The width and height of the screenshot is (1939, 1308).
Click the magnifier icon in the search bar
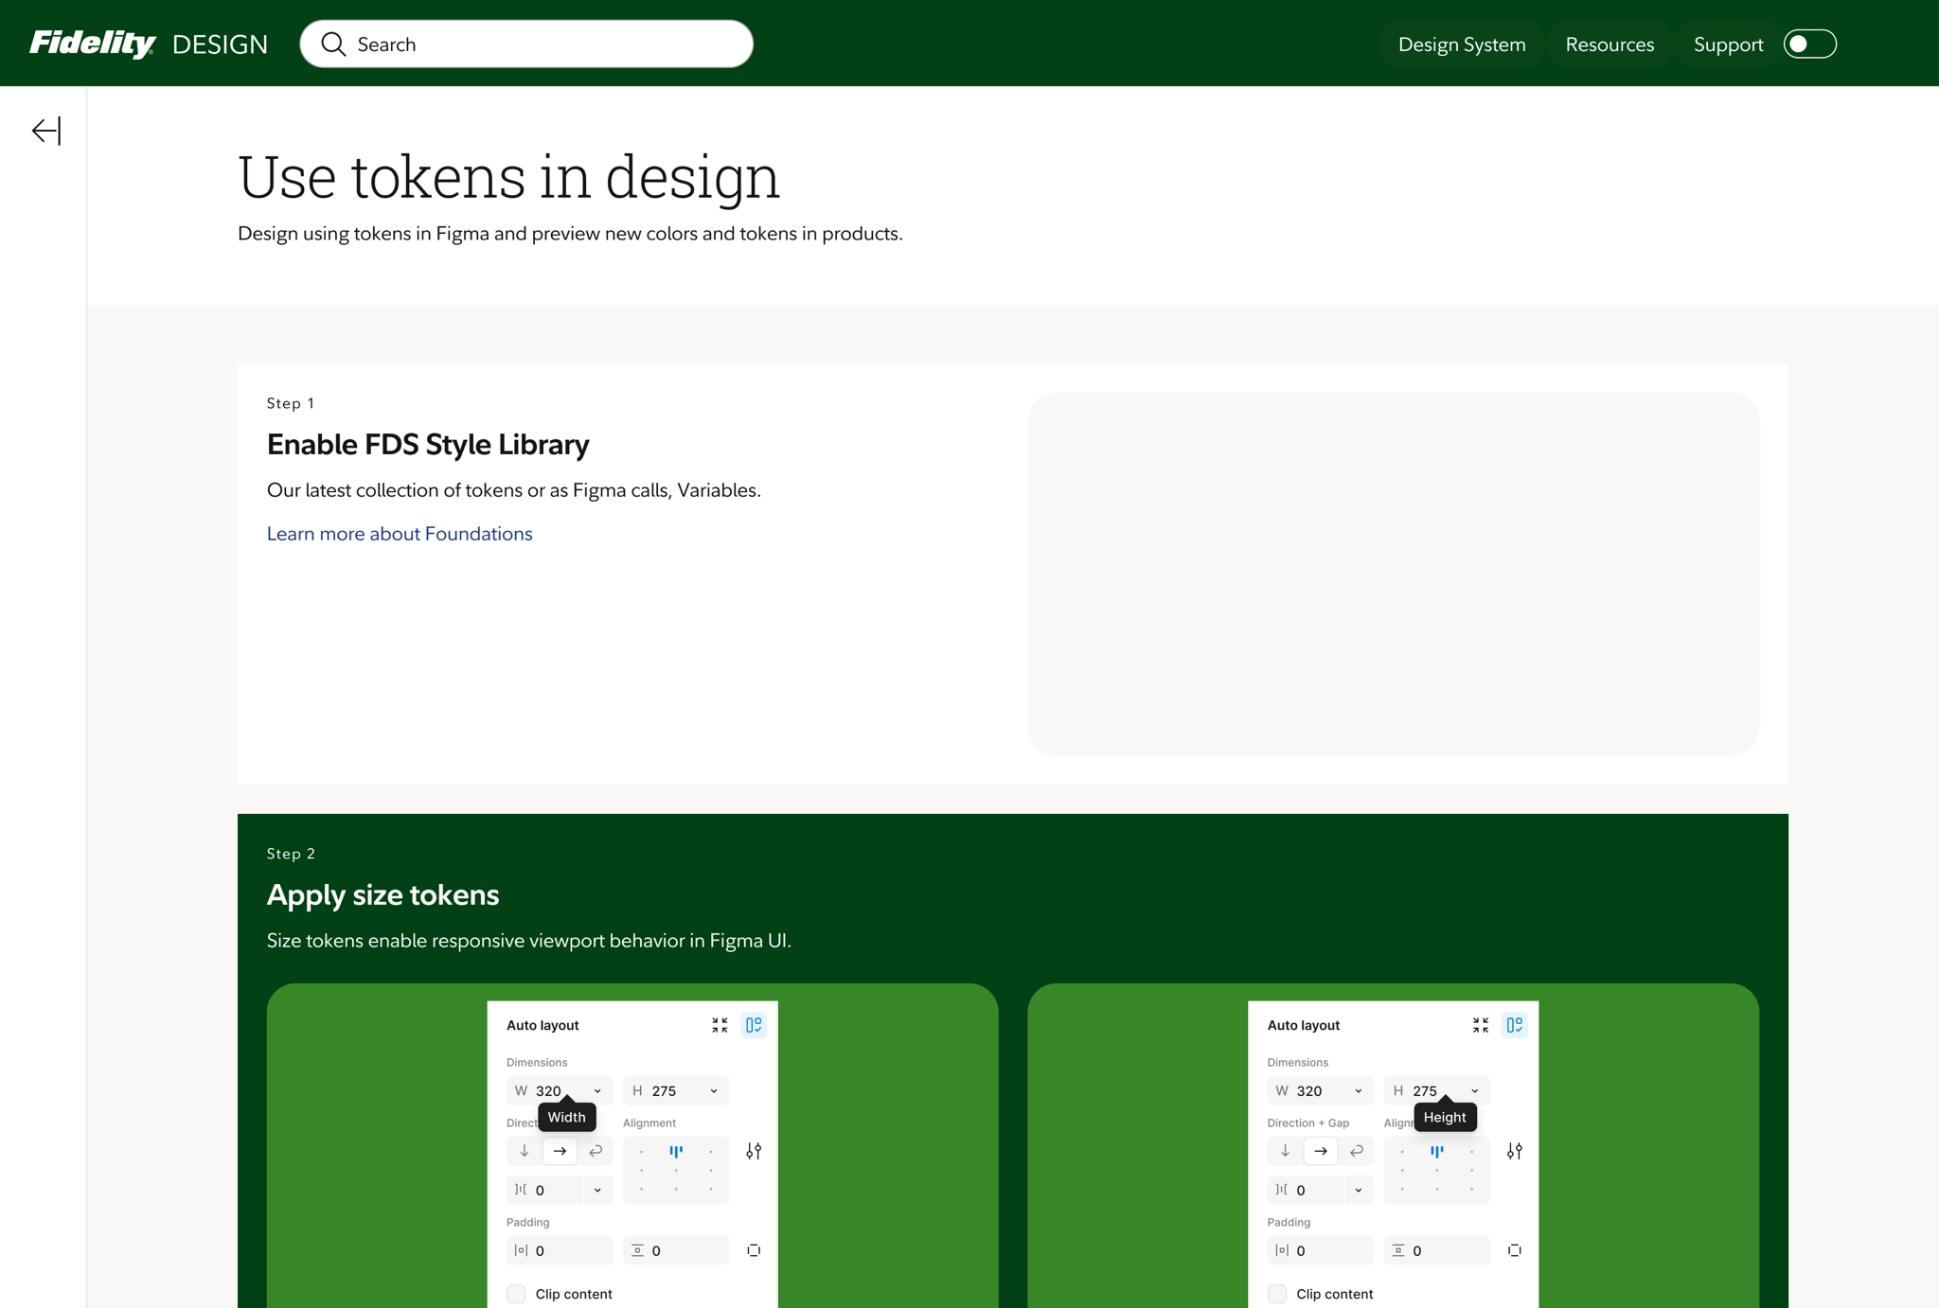click(333, 44)
